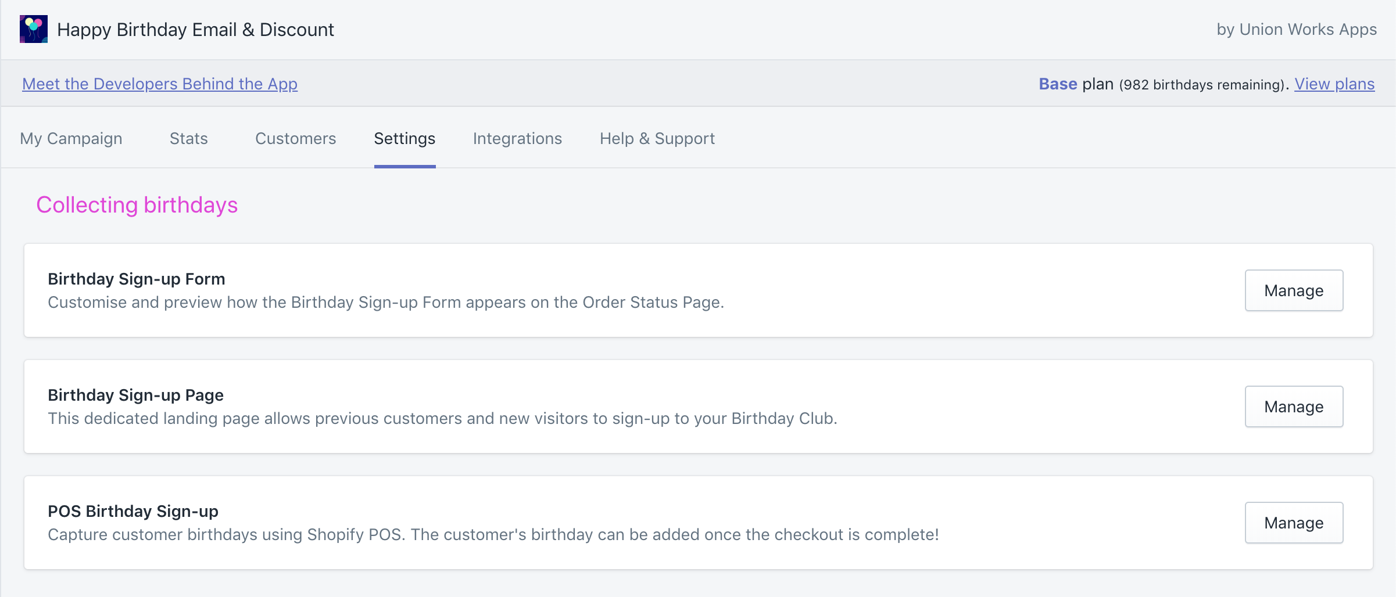Image resolution: width=1396 pixels, height=597 pixels.
Task: Click the Collecting birthdays section heading
Action: coord(137,205)
